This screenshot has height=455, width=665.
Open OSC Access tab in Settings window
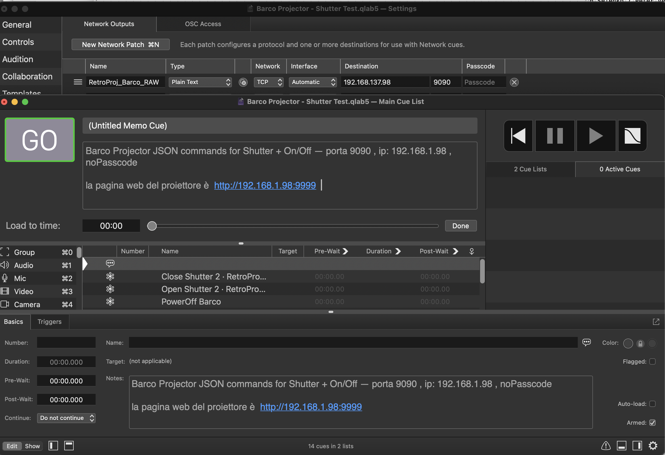pos(203,24)
